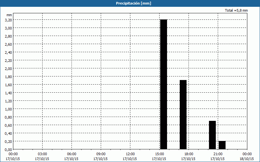
Task: Click the date 17/10/15 under 06:00
Action: click(71, 159)
